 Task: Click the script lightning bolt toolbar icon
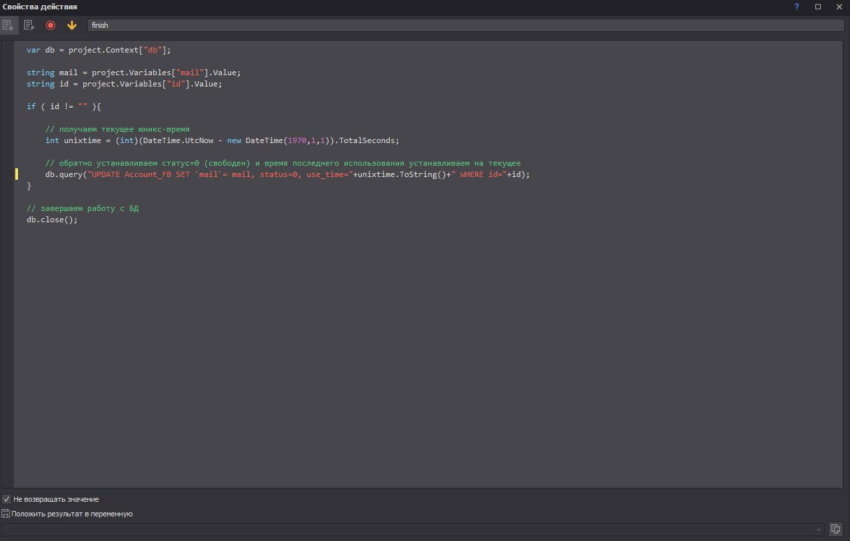click(x=29, y=25)
